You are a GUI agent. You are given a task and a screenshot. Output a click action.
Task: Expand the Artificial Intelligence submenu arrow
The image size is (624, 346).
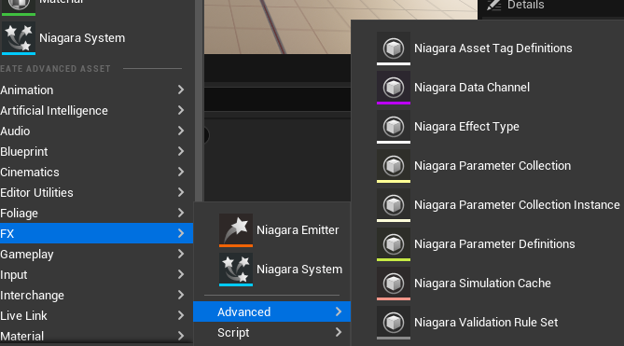(x=181, y=110)
